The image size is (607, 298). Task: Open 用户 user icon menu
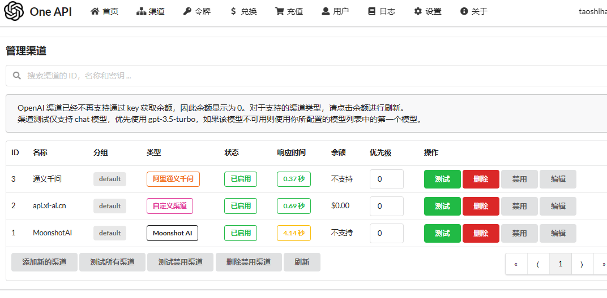coord(335,11)
